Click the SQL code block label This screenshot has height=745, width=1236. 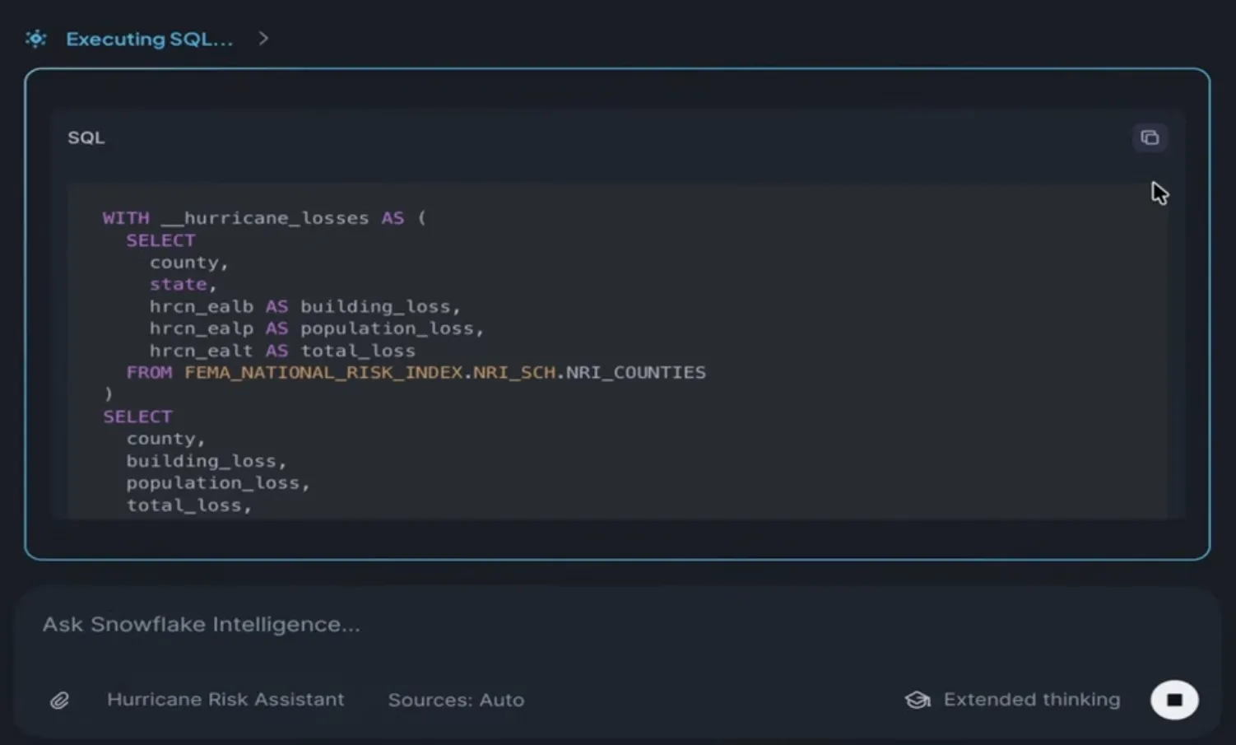[x=86, y=137]
